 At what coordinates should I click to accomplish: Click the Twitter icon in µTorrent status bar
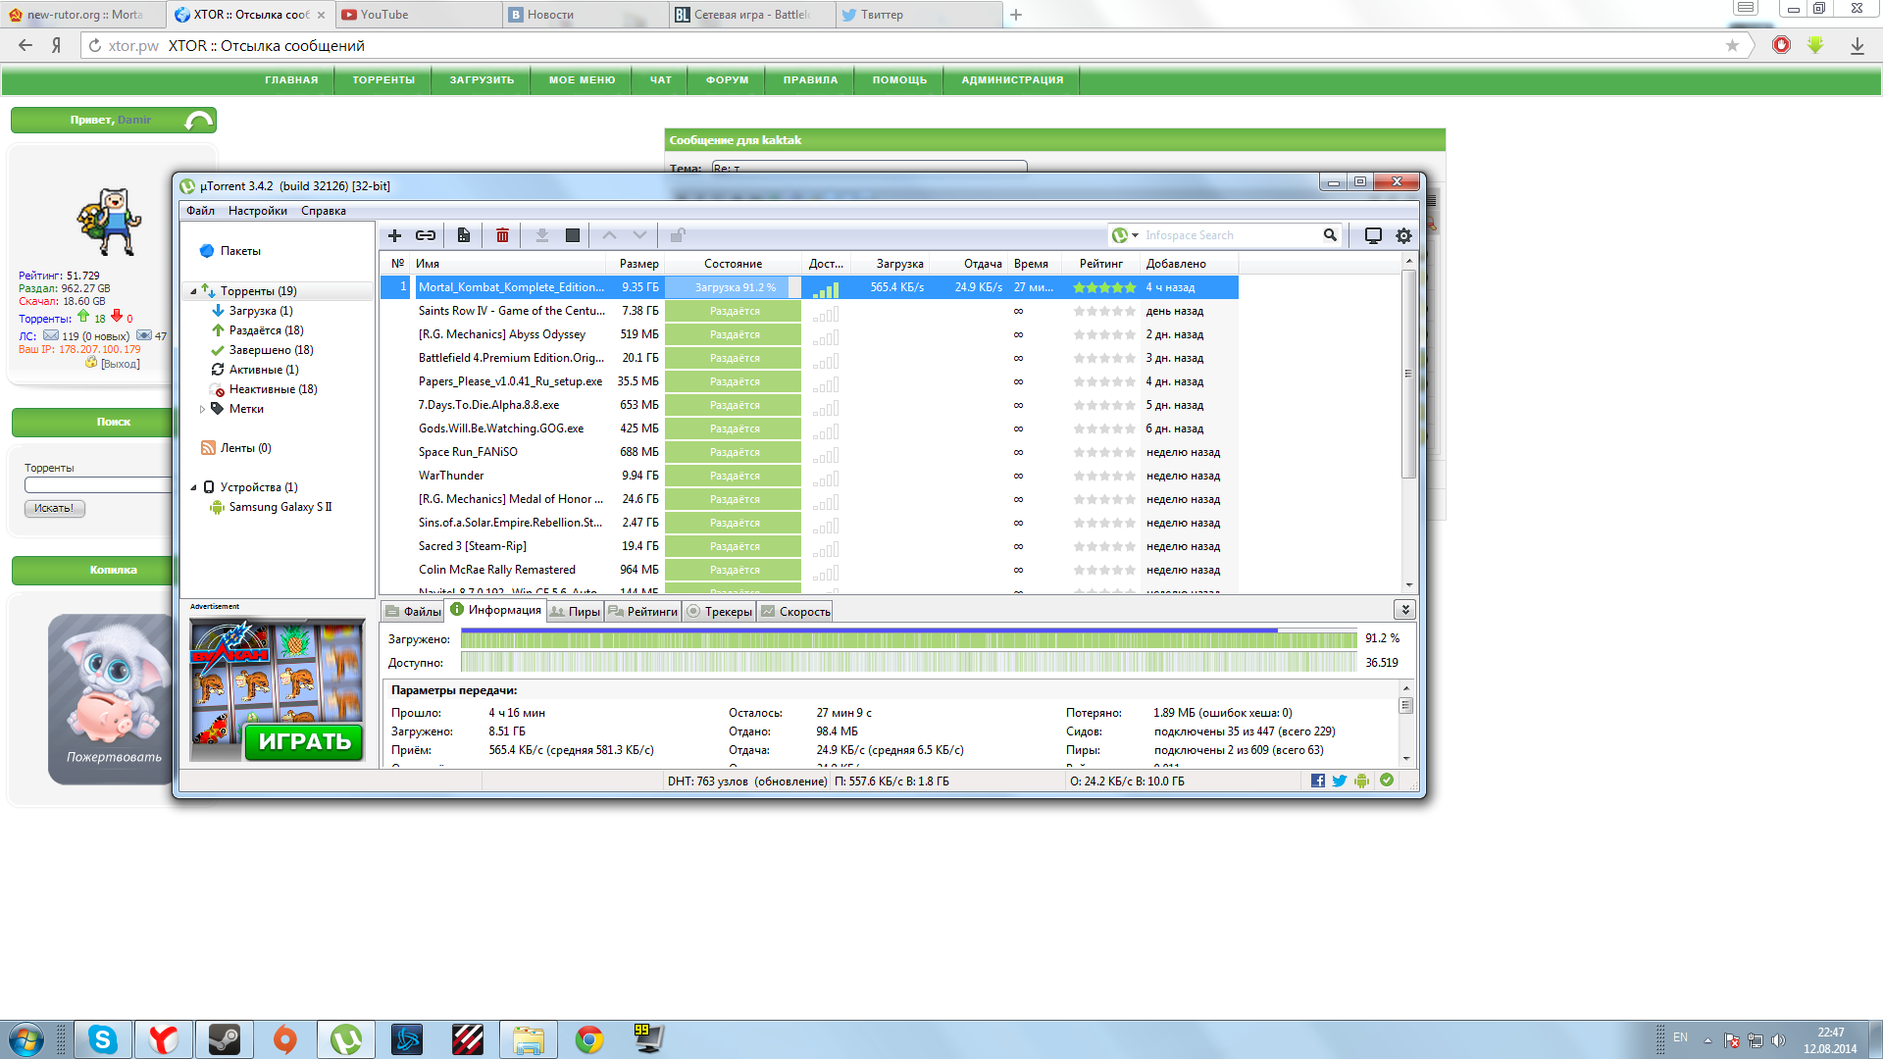tap(1340, 781)
